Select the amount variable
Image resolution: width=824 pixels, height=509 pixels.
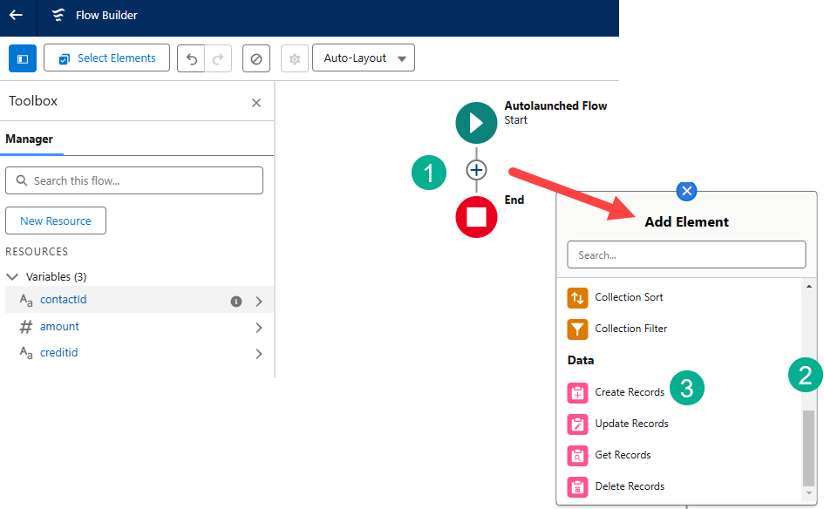click(x=59, y=327)
